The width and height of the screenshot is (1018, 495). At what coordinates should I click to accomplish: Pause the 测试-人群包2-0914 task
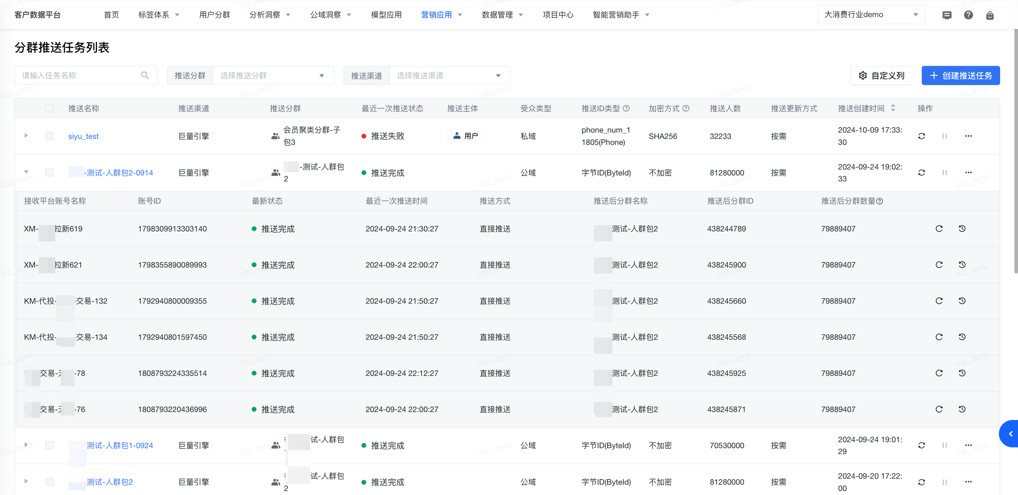tap(944, 173)
